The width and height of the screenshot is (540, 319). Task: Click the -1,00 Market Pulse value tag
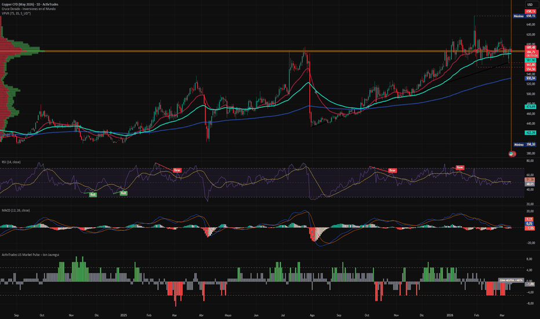click(x=530, y=284)
